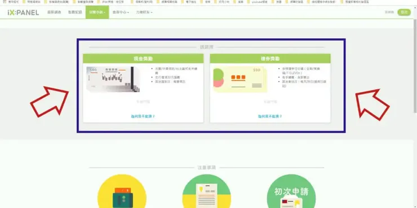Click the scrollbar up arrow
Screen dimensions: 417x208
click(415, 7)
